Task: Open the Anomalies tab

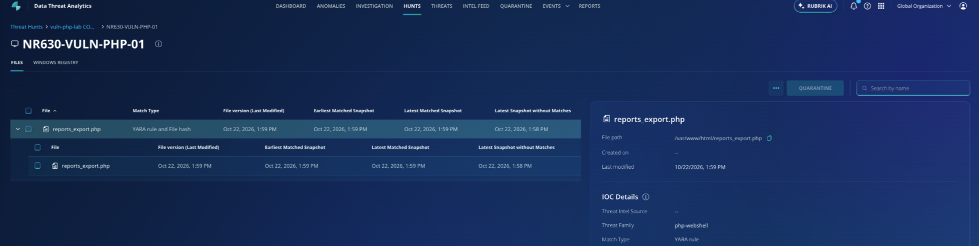Action: pyautogui.click(x=331, y=6)
